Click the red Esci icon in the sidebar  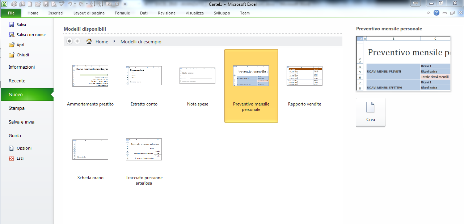pyautogui.click(x=12, y=158)
